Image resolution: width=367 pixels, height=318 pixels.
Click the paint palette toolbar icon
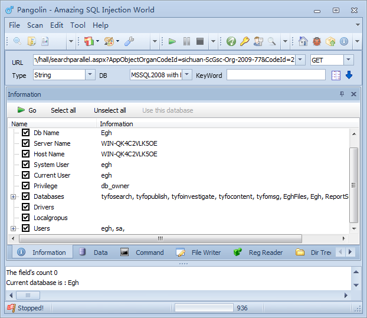point(109,41)
